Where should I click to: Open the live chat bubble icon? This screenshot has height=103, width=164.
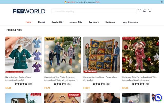[158, 98]
